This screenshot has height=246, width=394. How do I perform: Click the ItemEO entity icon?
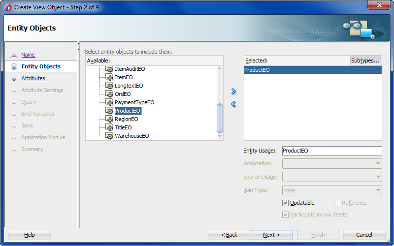[109, 77]
